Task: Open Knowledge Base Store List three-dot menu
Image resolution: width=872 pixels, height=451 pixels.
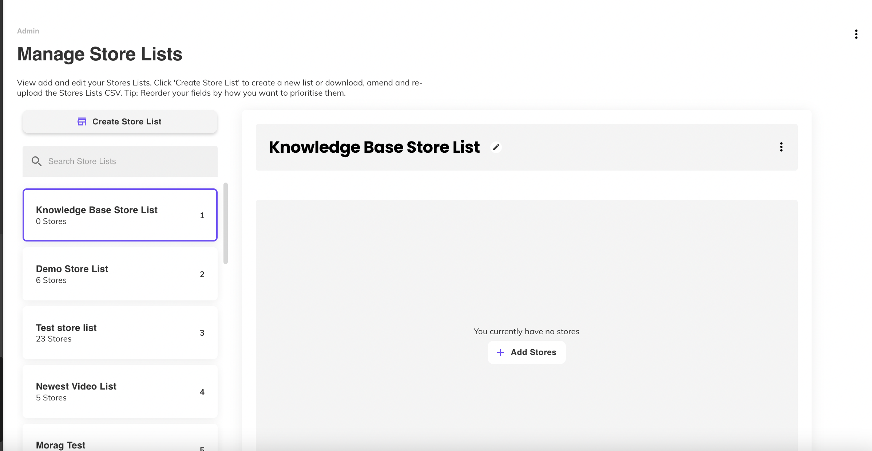Action: [x=781, y=147]
